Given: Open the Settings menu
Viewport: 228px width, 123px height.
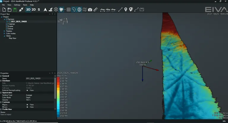Looking at the screenshot, I should (17, 5).
